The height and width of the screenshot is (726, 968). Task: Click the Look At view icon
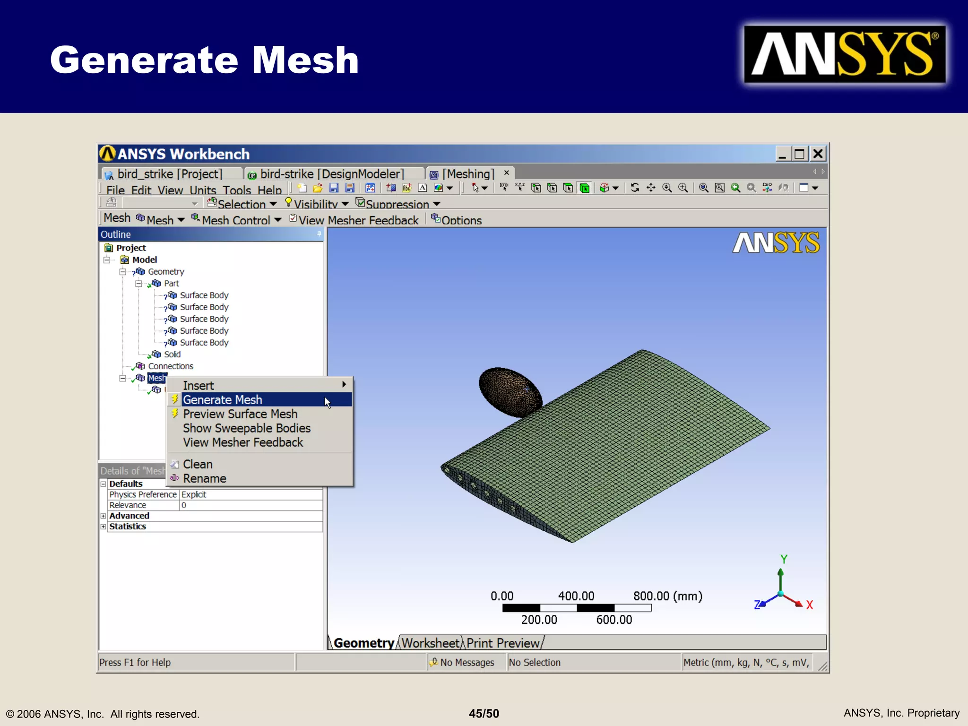pyautogui.click(x=784, y=188)
